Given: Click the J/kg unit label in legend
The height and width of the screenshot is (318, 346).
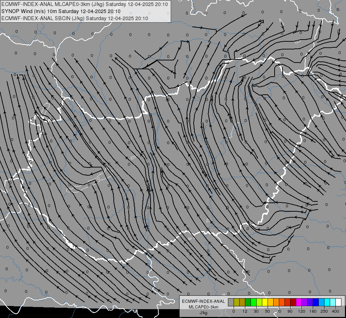Looking at the screenshot, I should click(203, 313).
